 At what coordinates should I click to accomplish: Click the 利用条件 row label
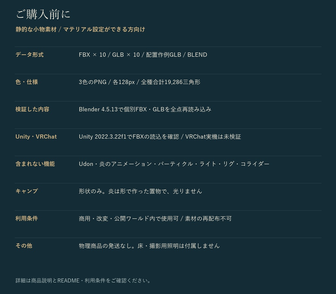point(27,218)
